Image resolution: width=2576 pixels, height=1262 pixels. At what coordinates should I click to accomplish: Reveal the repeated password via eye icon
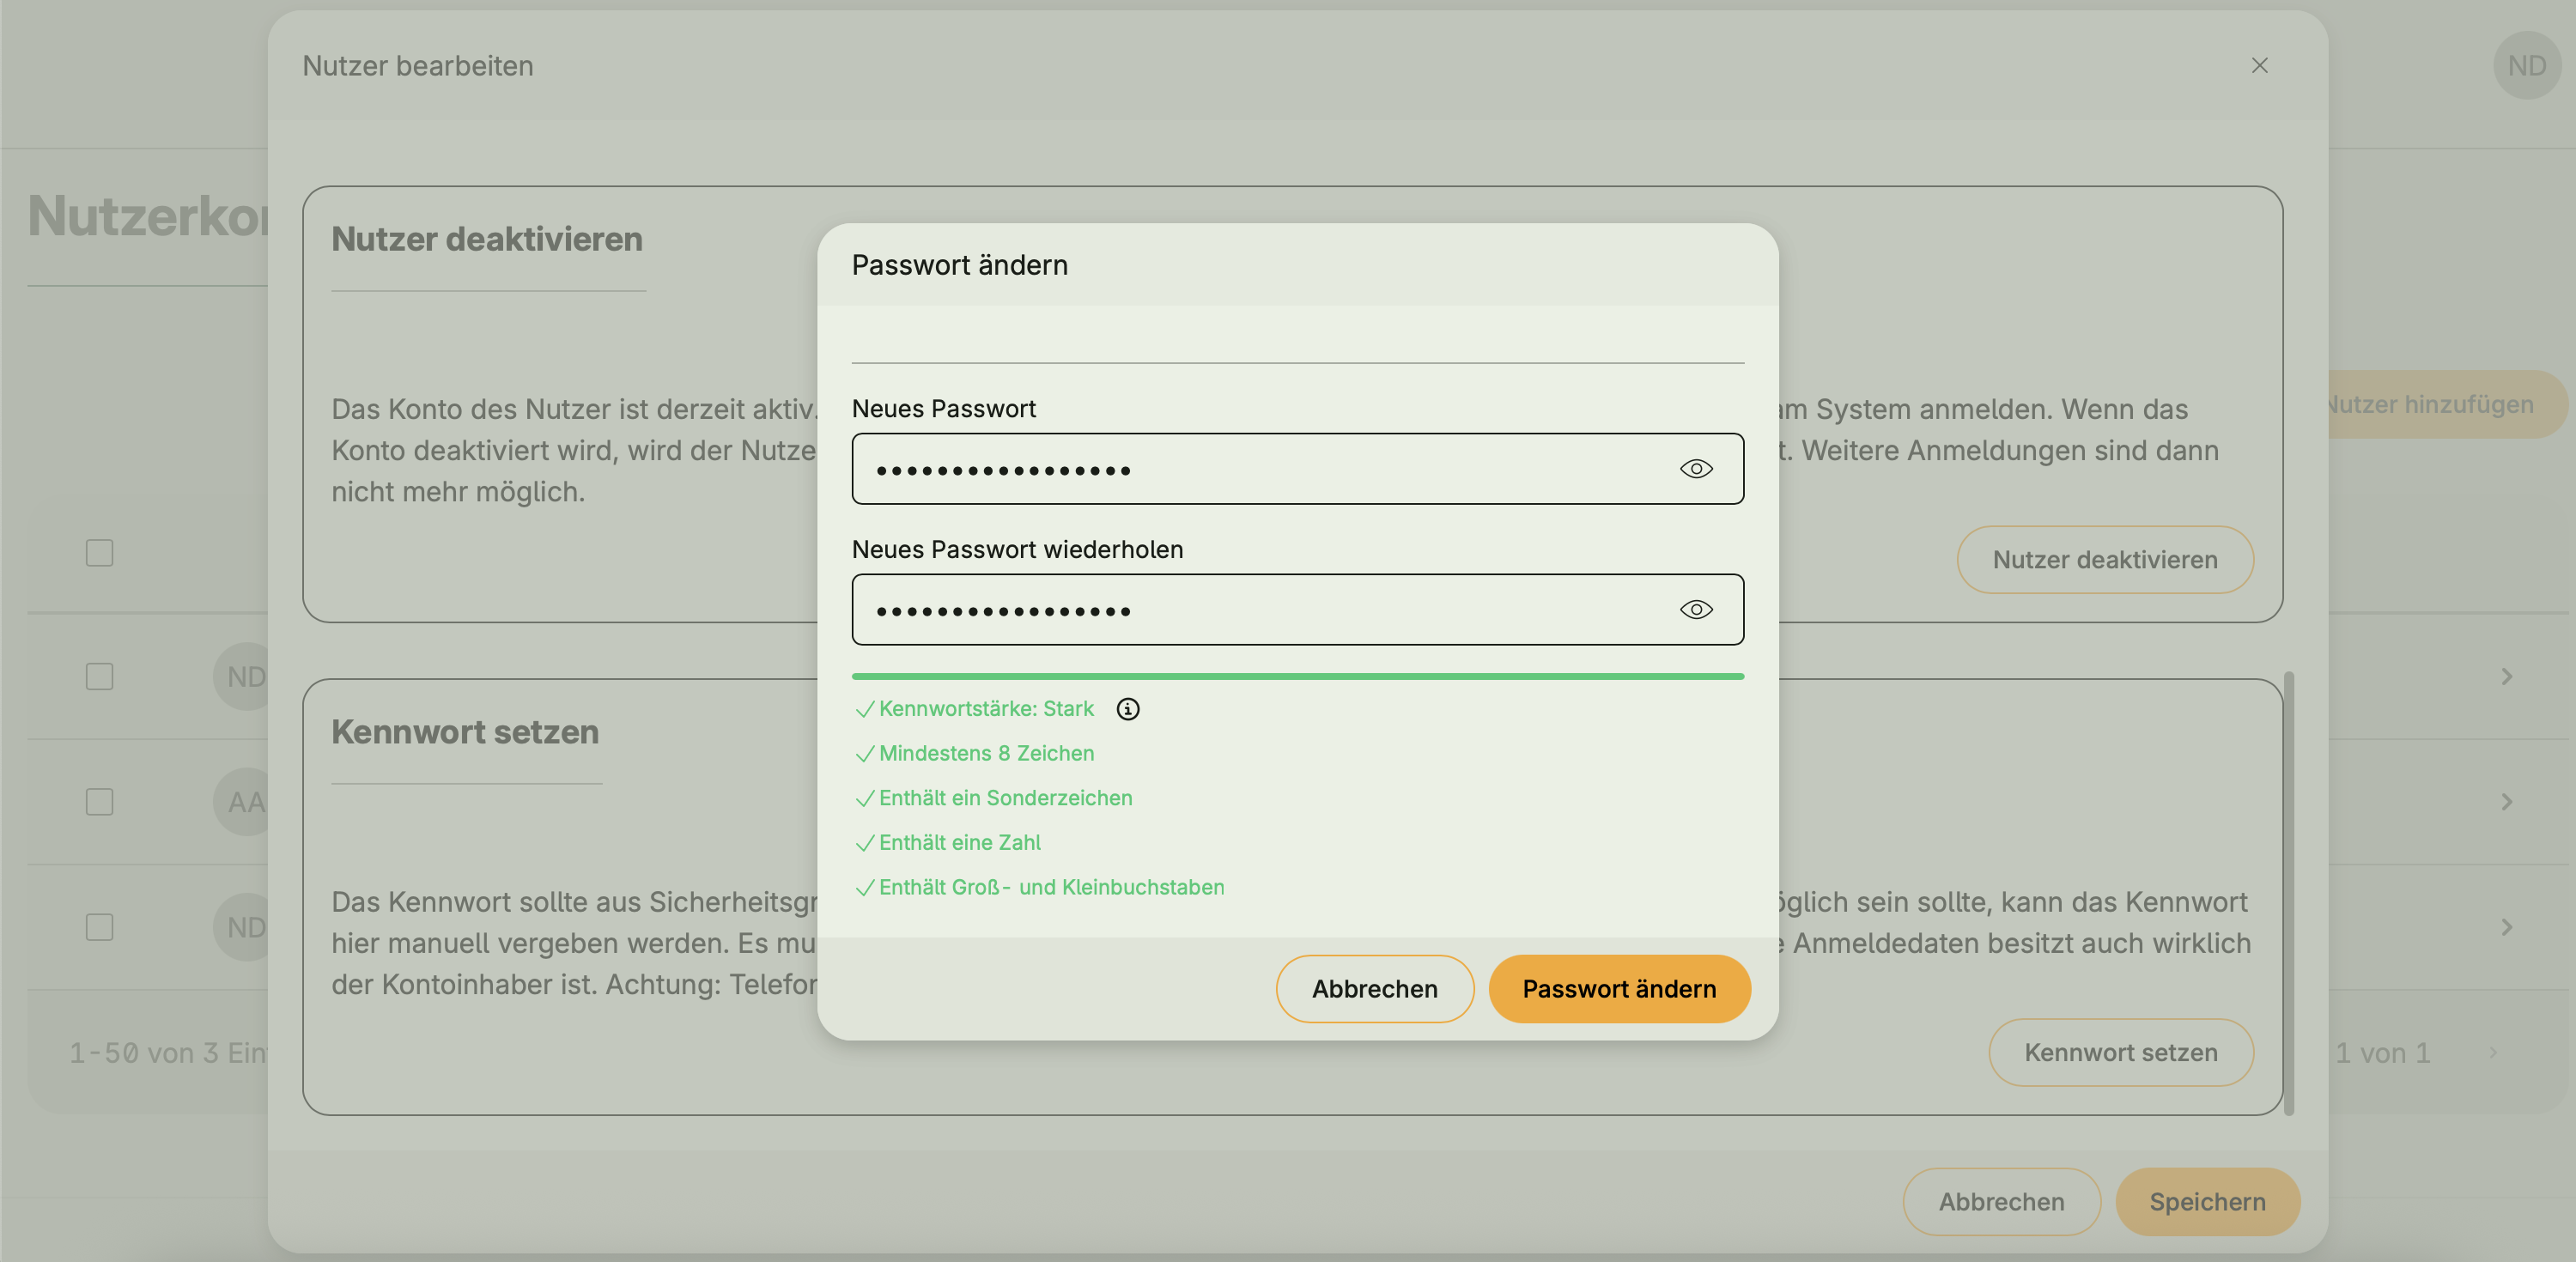coord(1696,610)
